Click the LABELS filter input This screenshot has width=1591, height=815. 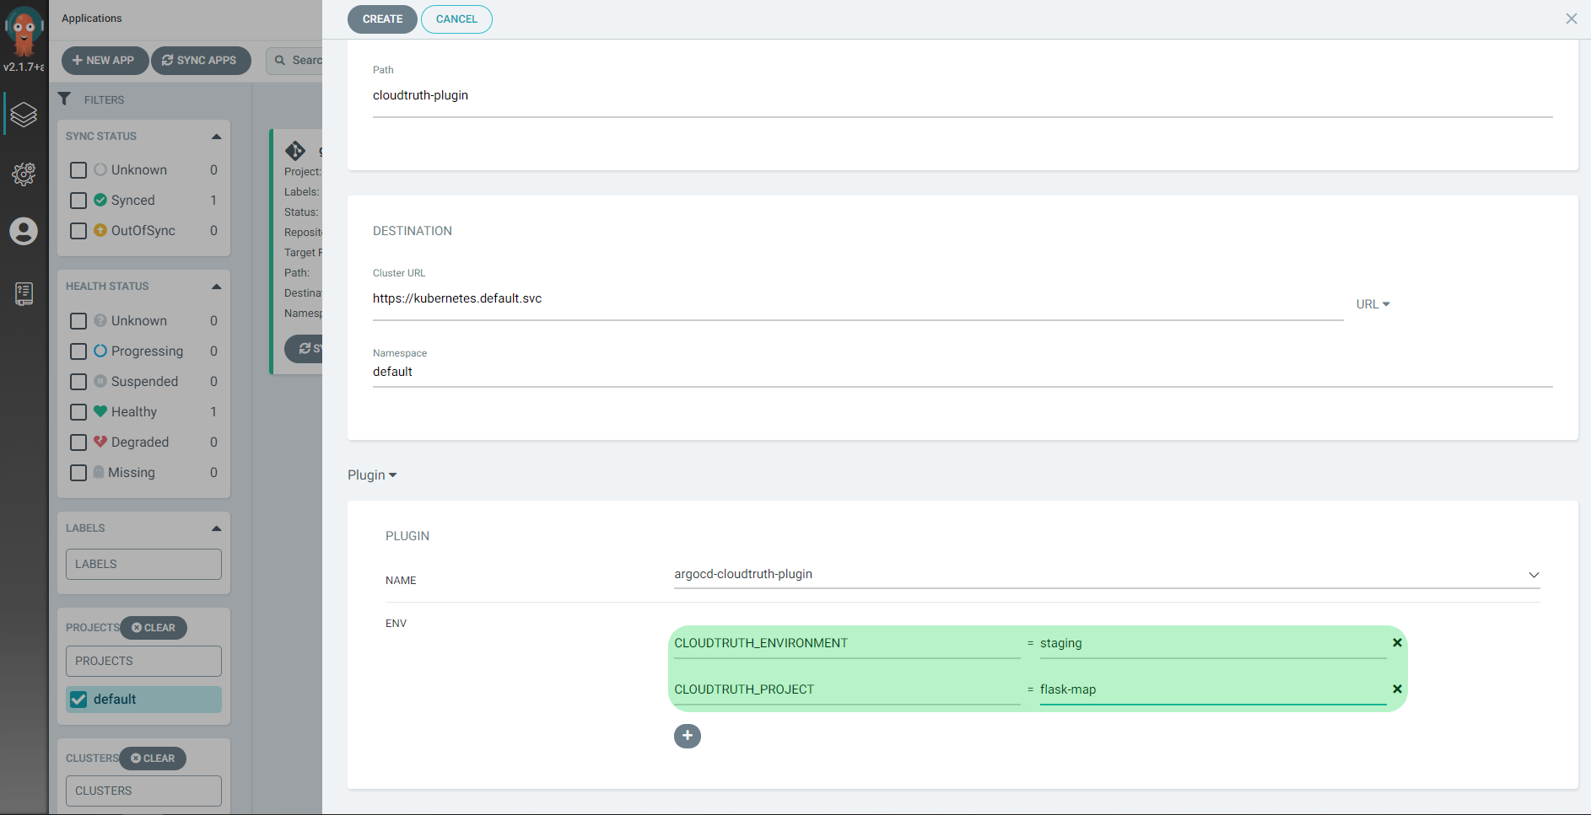click(x=143, y=565)
